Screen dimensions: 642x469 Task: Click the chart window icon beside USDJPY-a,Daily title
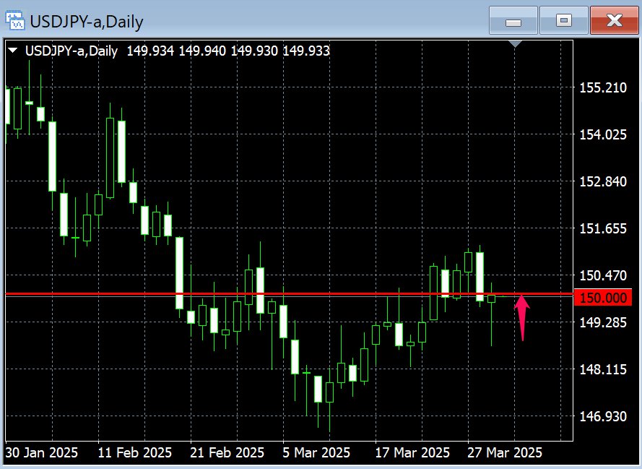click(14, 20)
